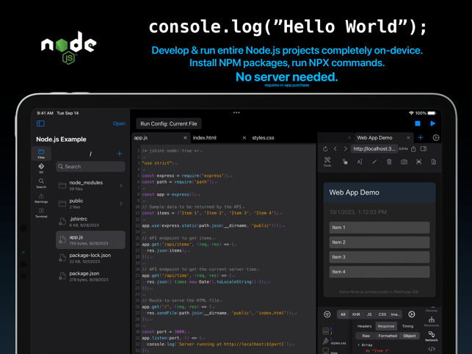
Task: Open the Warnings sidebar section
Action: tap(41, 198)
